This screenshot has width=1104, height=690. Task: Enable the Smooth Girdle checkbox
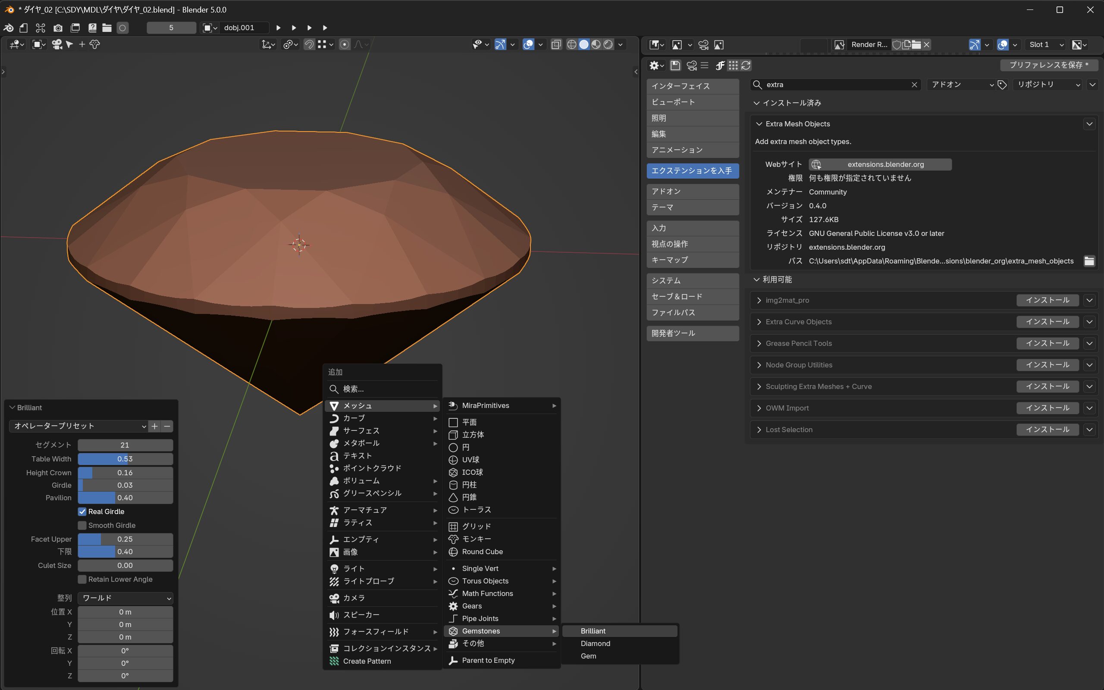[x=82, y=525]
